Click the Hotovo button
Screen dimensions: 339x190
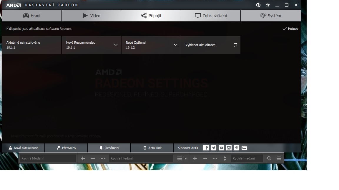click(290, 29)
